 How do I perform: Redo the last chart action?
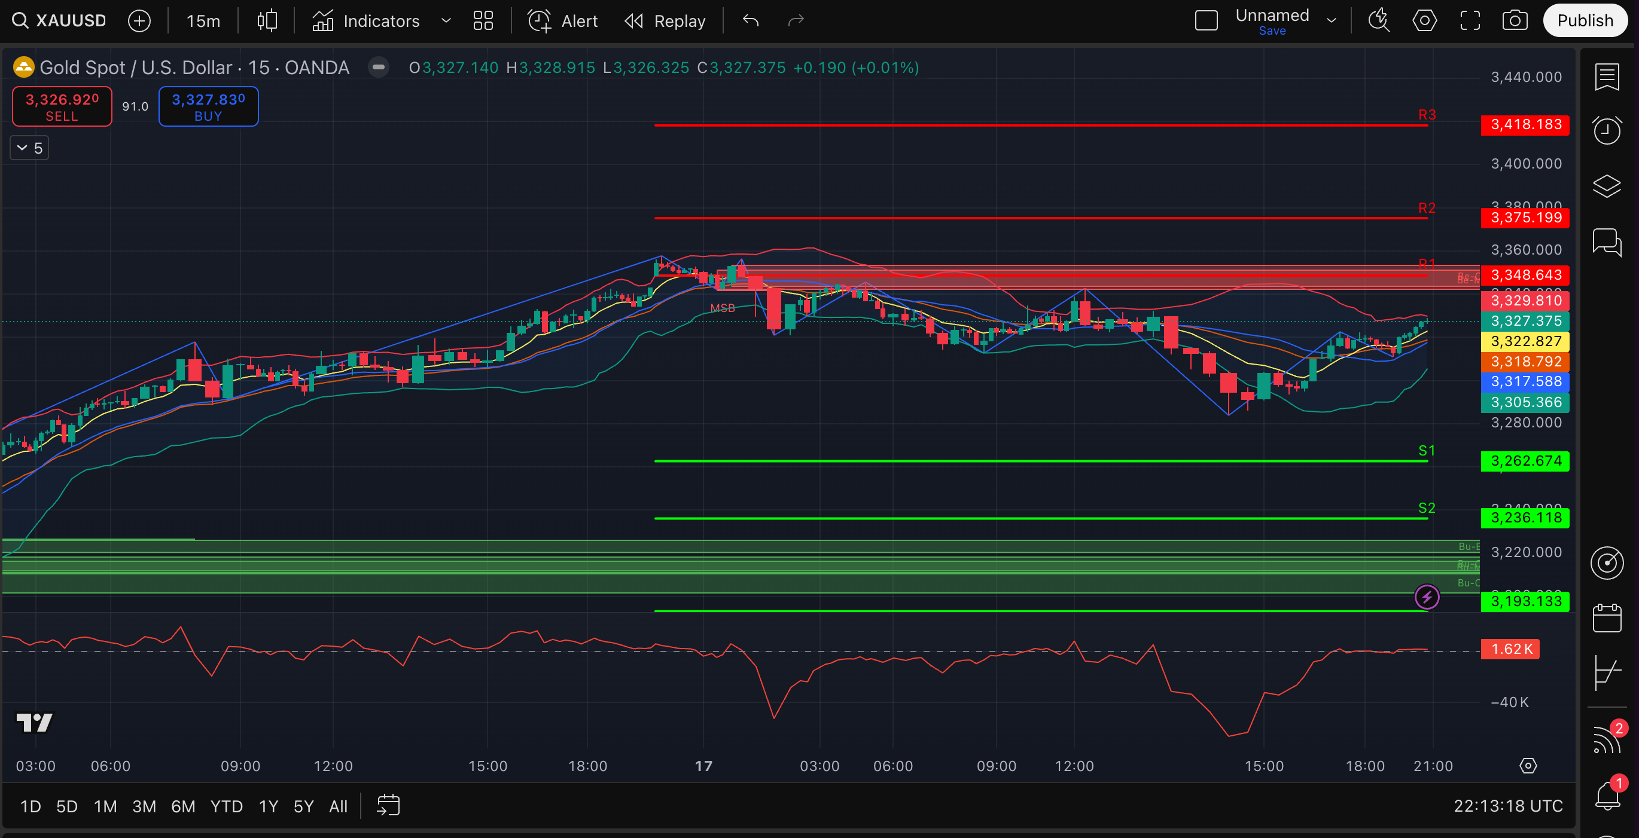pos(796,21)
